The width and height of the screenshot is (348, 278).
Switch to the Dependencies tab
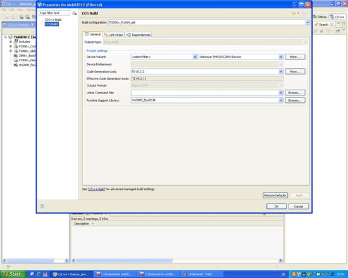tap(139, 35)
